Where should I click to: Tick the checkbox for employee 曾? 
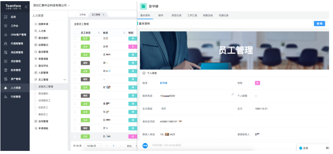pos(75,104)
